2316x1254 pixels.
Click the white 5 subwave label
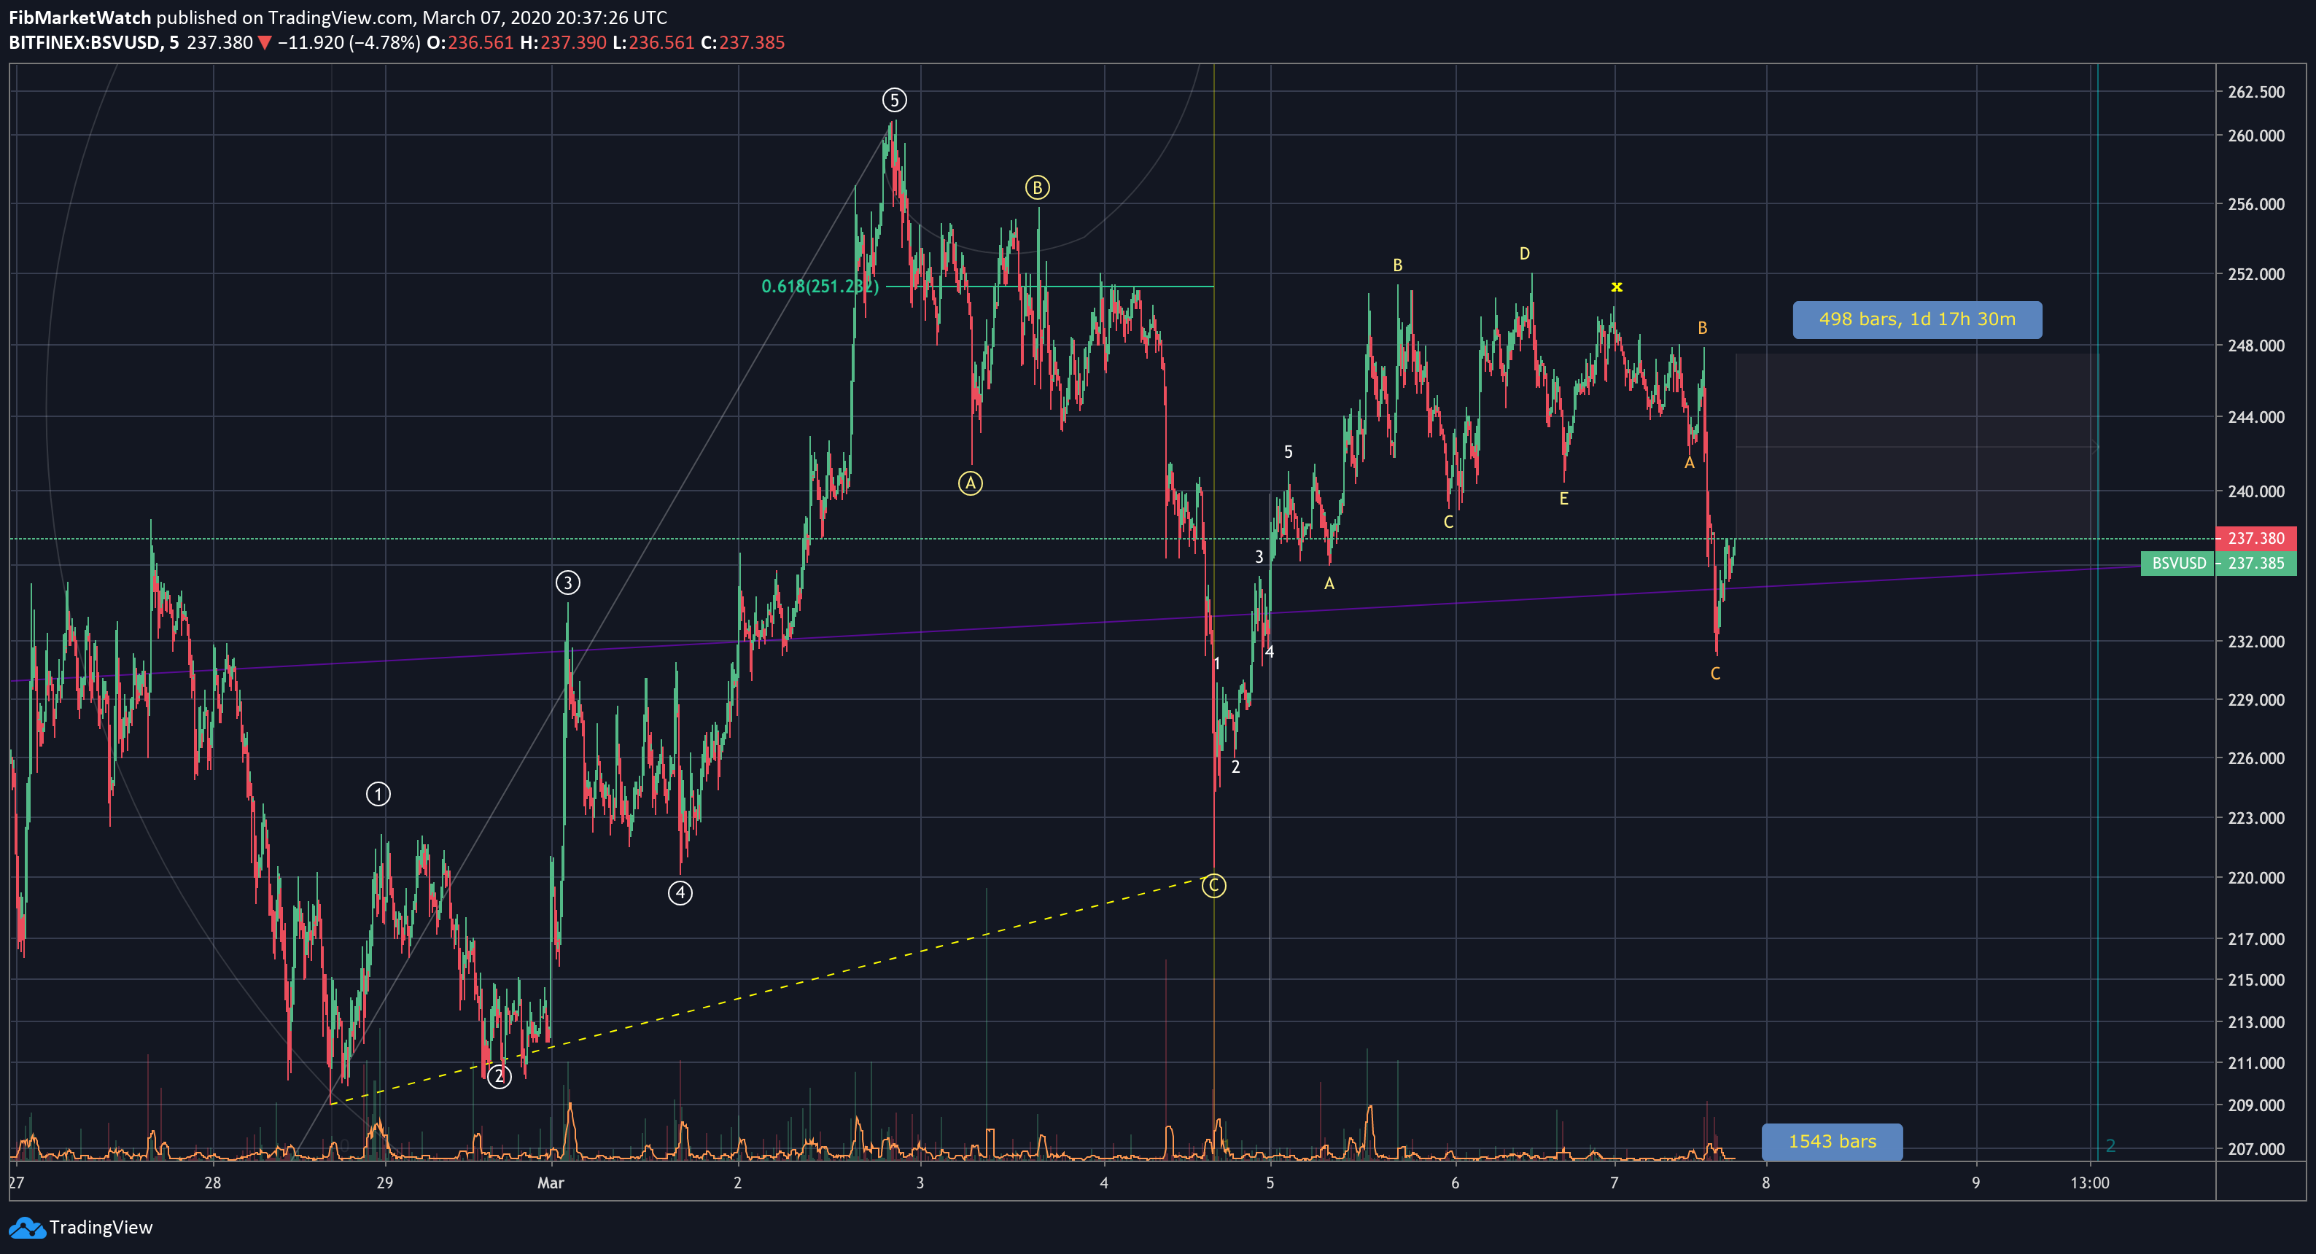pyautogui.click(x=1288, y=451)
